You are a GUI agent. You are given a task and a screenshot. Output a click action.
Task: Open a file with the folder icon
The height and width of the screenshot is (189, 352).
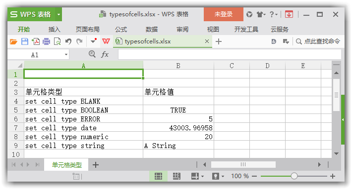pyautogui.click(x=13, y=41)
